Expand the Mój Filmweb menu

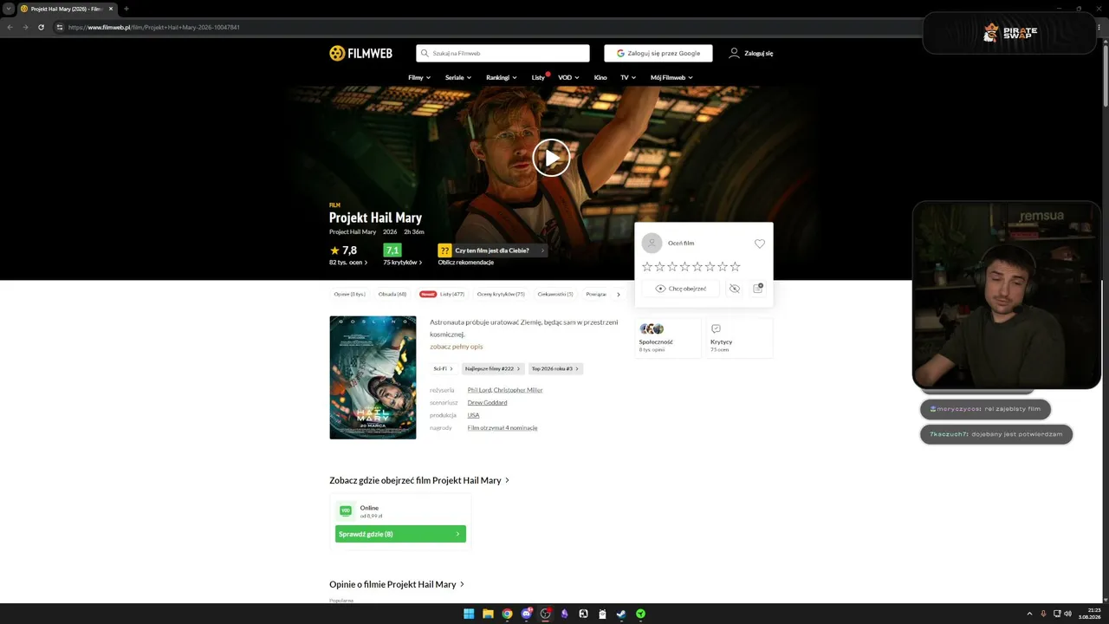(x=671, y=78)
